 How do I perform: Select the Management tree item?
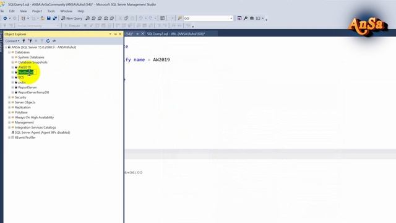(24, 123)
